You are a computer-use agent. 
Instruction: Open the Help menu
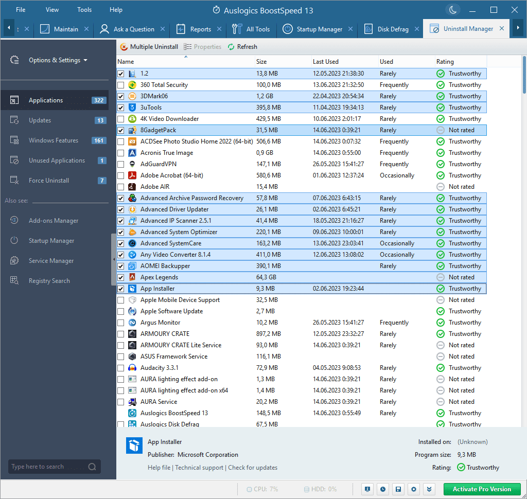(x=116, y=10)
